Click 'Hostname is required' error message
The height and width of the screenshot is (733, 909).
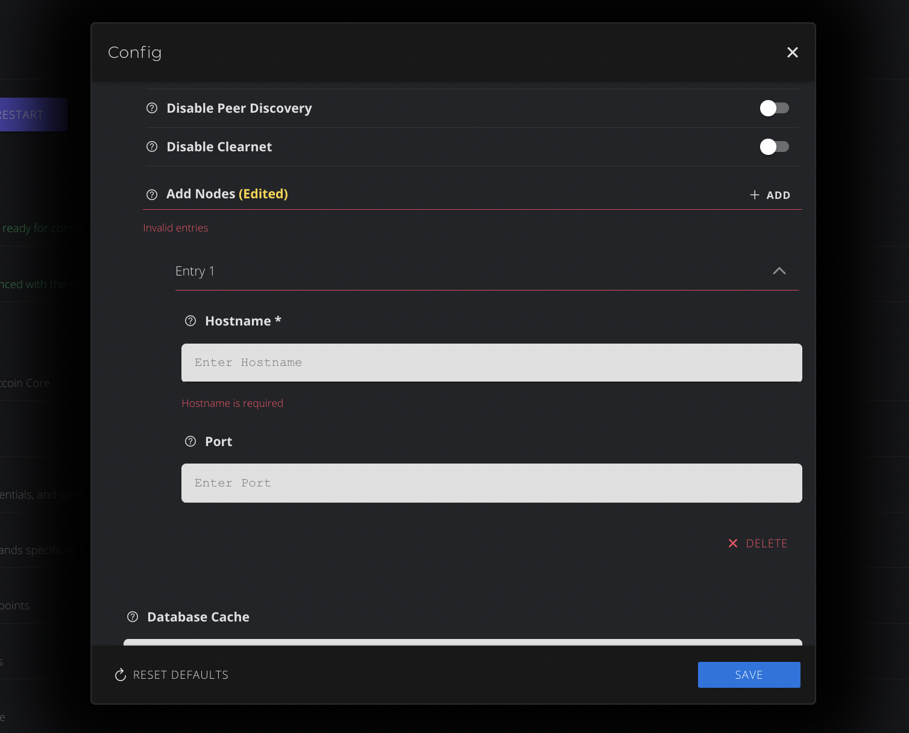coord(233,403)
